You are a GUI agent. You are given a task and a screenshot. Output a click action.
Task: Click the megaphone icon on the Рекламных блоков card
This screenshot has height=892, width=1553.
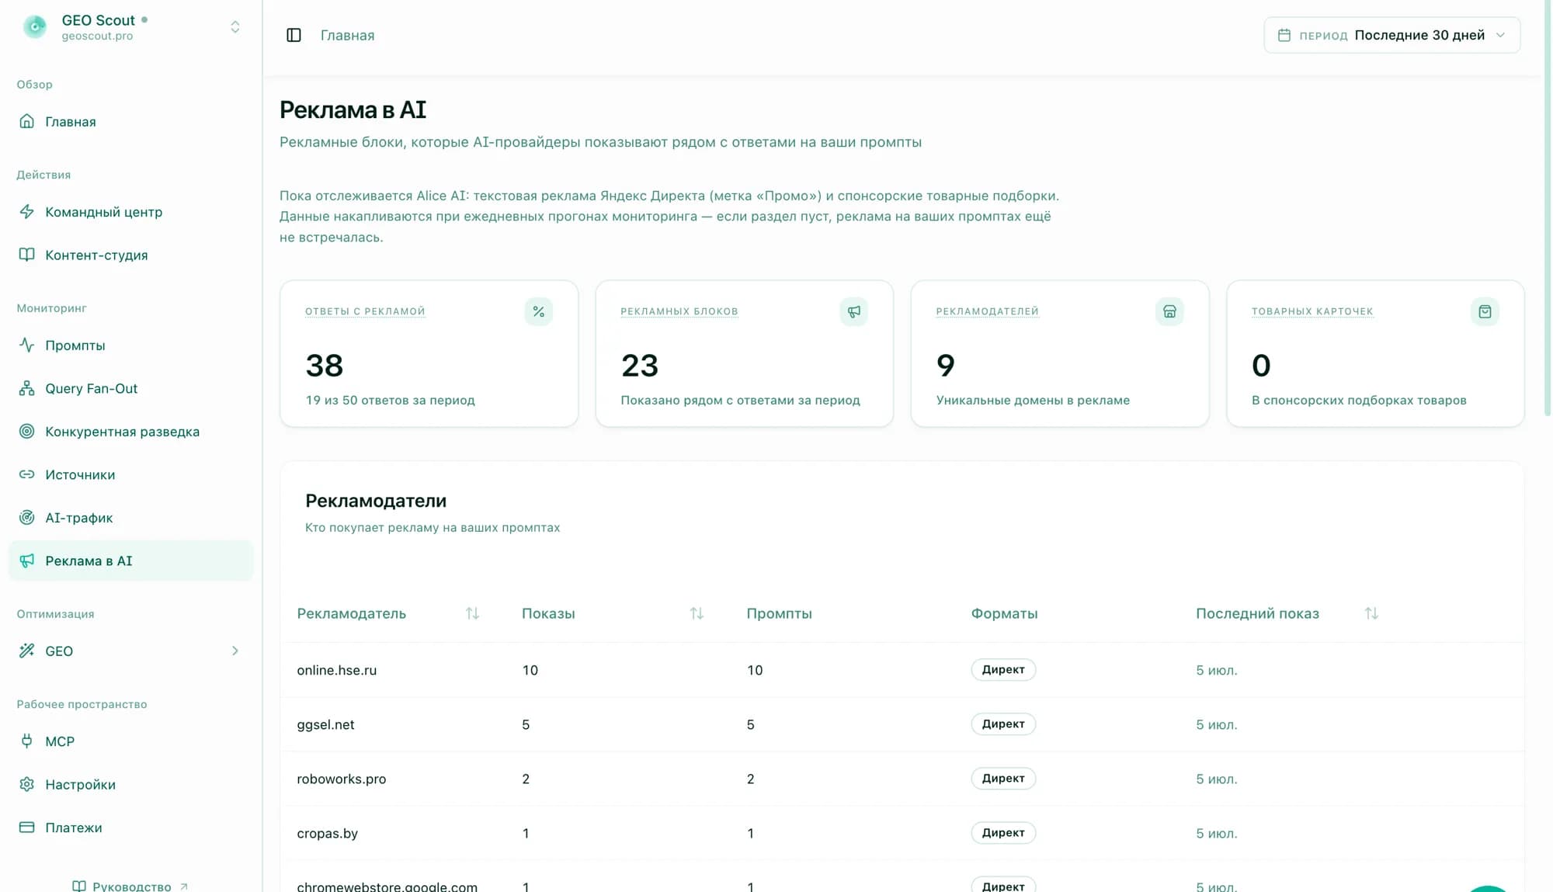[x=853, y=311]
